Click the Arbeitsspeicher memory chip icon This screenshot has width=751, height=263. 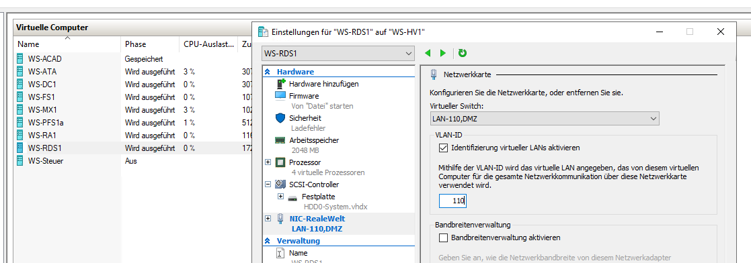280,140
